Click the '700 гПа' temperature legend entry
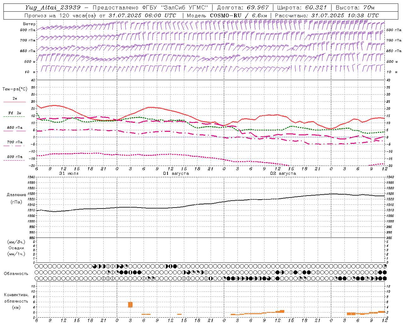This screenshot has width=403, height=323. coord(14,142)
